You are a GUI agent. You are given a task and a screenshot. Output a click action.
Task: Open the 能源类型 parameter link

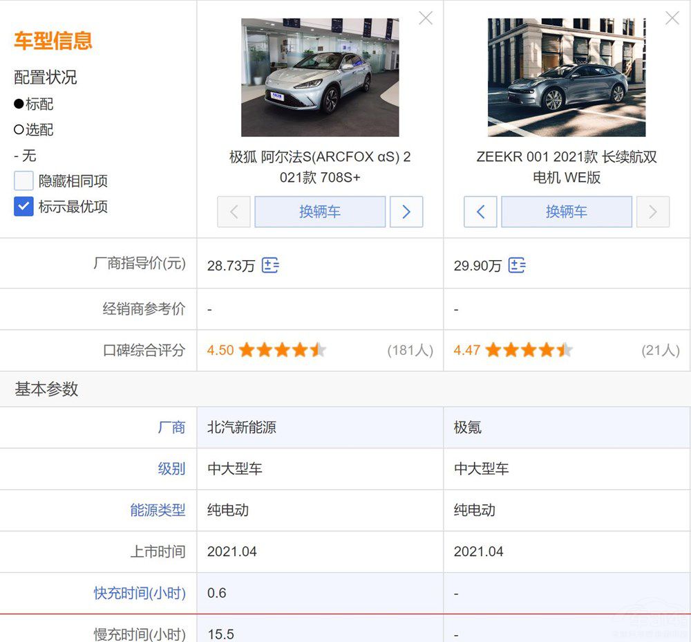158,511
